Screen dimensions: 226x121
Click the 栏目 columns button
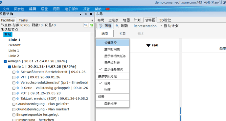click(x=123, y=34)
